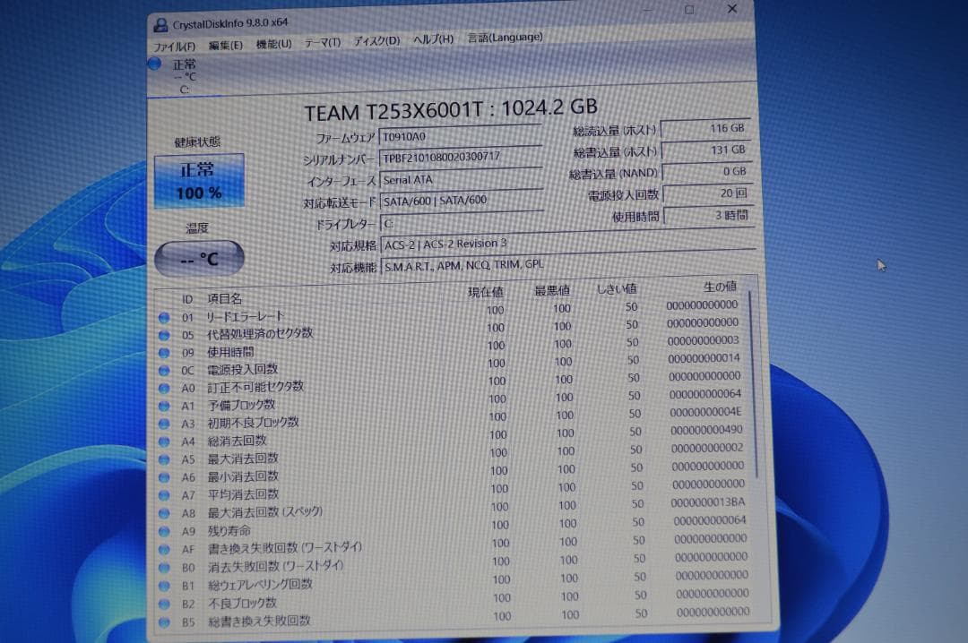Select the 電源投入回数 attribute row name
Image resolution: width=968 pixels, height=643 pixels.
pos(242,370)
